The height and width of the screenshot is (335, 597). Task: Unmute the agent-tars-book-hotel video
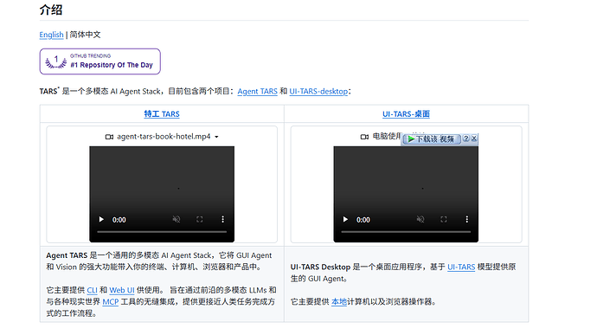pyautogui.click(x=177, y=220)
